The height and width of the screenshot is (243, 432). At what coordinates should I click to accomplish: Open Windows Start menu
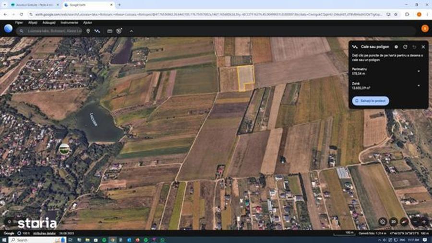pos(4,240)
